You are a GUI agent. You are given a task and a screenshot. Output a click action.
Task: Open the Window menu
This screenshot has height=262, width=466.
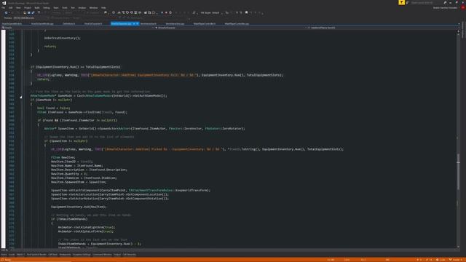[x=93, y=8]
